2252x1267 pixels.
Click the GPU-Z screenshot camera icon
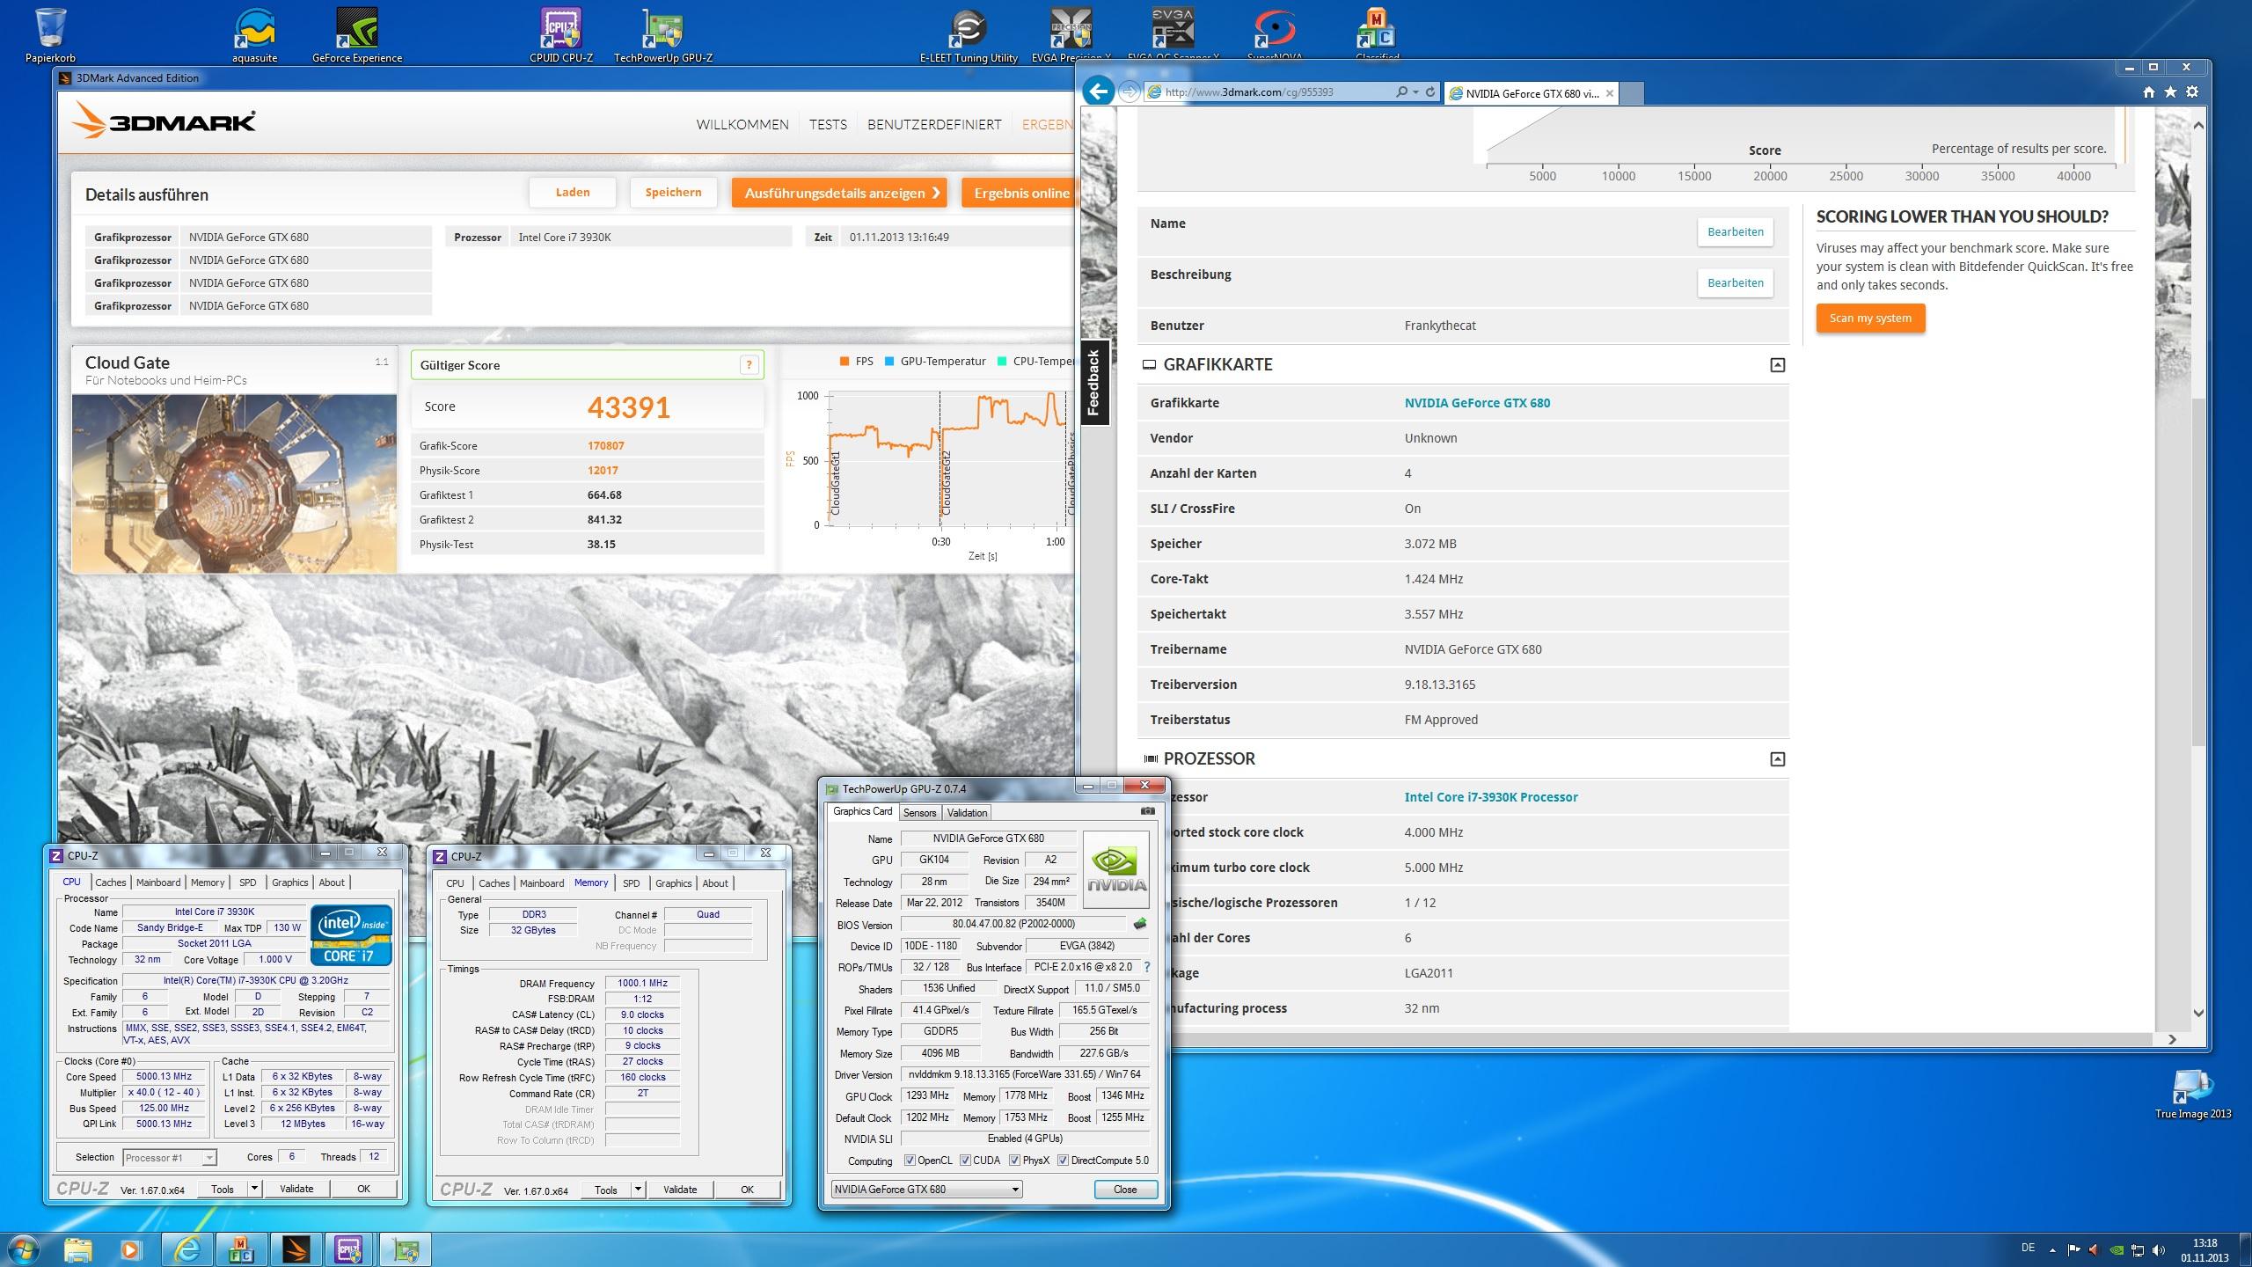[x=1147, y=811]
